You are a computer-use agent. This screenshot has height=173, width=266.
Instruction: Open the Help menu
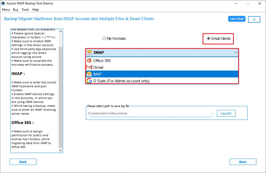pos(35,10)
